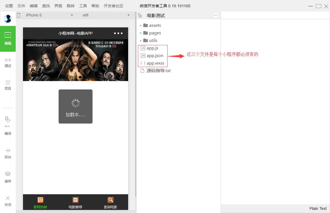This screenshot has height=213, width=330.
Task: Click the file tree structure icon
Action: pos(140,15)
